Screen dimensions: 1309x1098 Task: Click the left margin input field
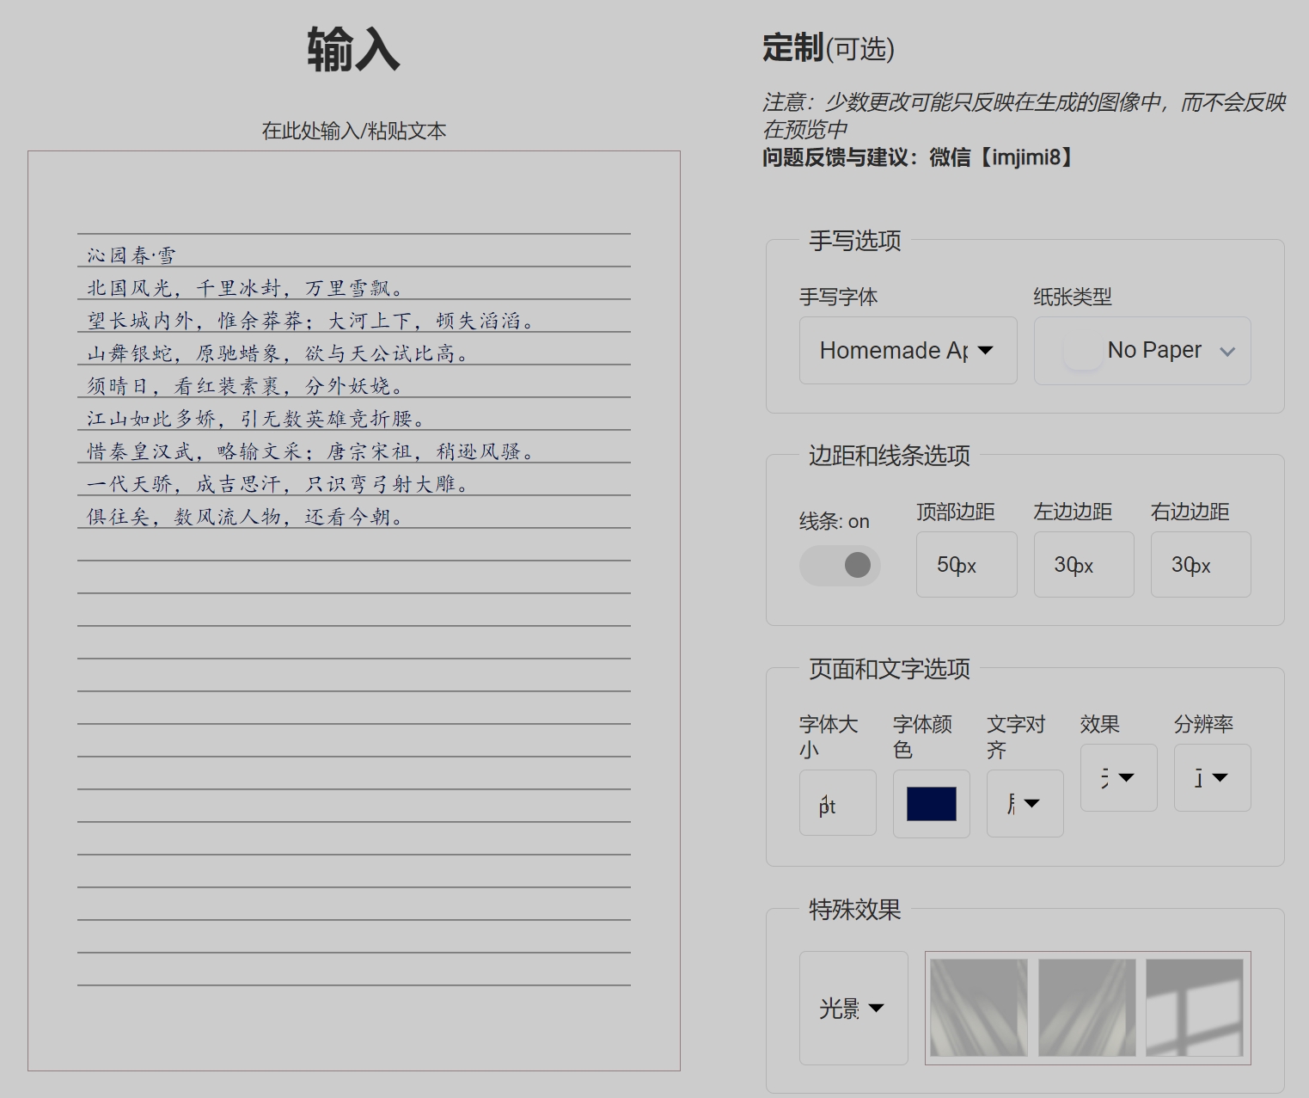point(1084,565)
